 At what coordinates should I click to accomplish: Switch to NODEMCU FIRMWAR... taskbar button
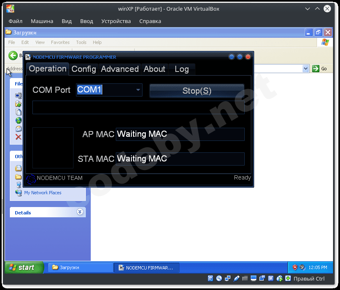click(147, 268)
